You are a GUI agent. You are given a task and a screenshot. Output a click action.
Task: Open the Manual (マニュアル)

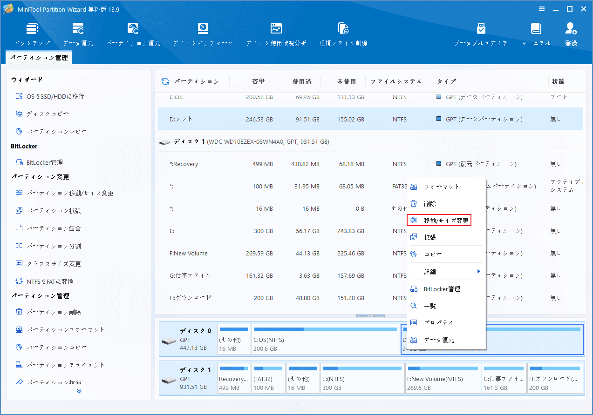[x=536, y=34]
